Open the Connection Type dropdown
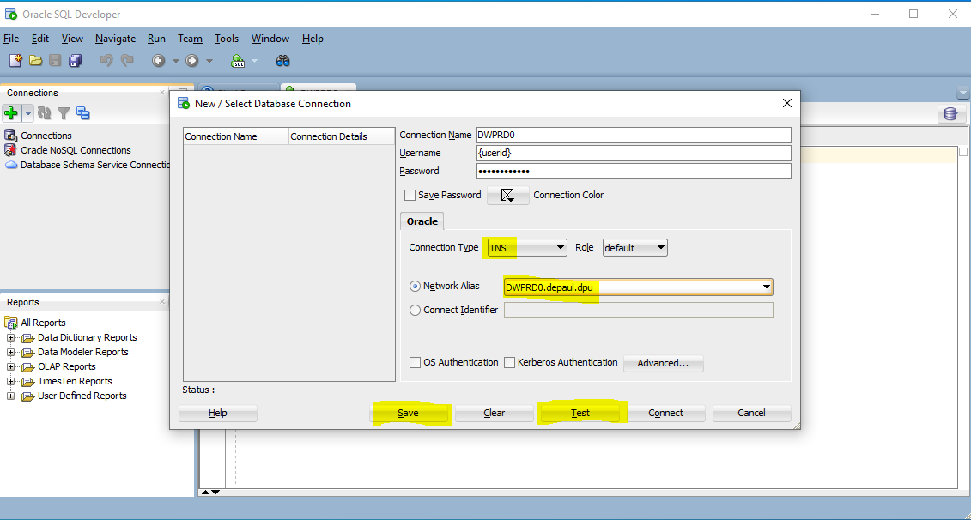The image size is (971, 520). click(526, 248)
